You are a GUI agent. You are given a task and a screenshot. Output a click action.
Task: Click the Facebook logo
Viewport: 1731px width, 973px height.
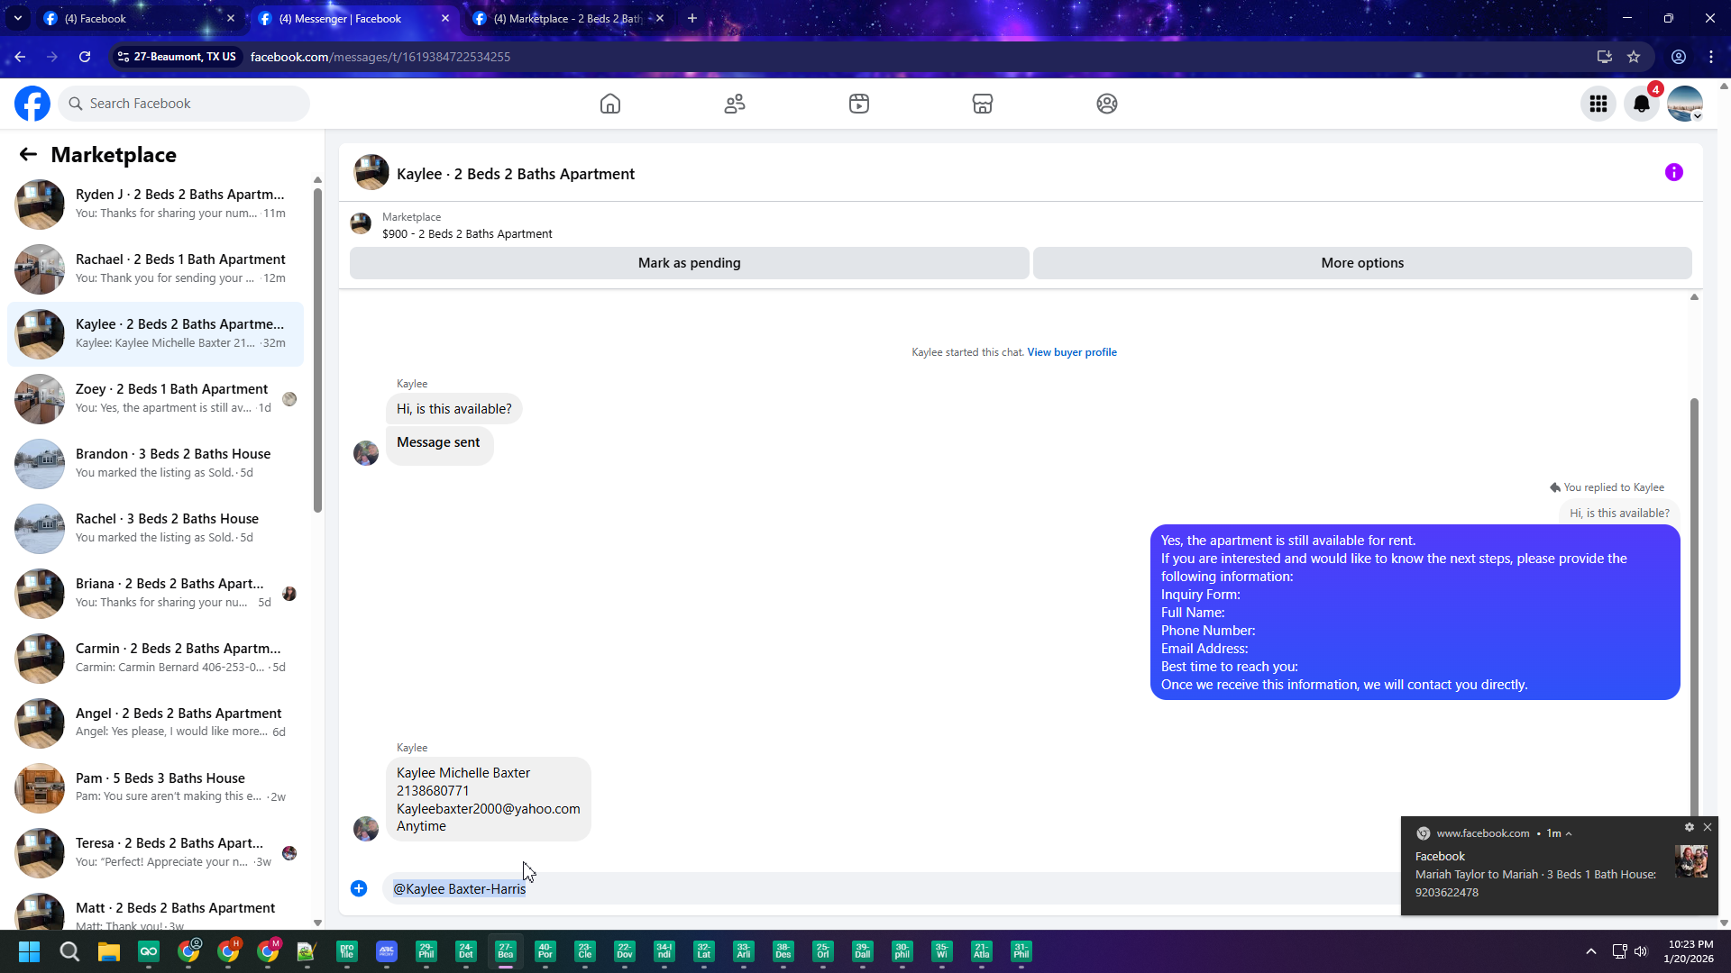point(32,104)
